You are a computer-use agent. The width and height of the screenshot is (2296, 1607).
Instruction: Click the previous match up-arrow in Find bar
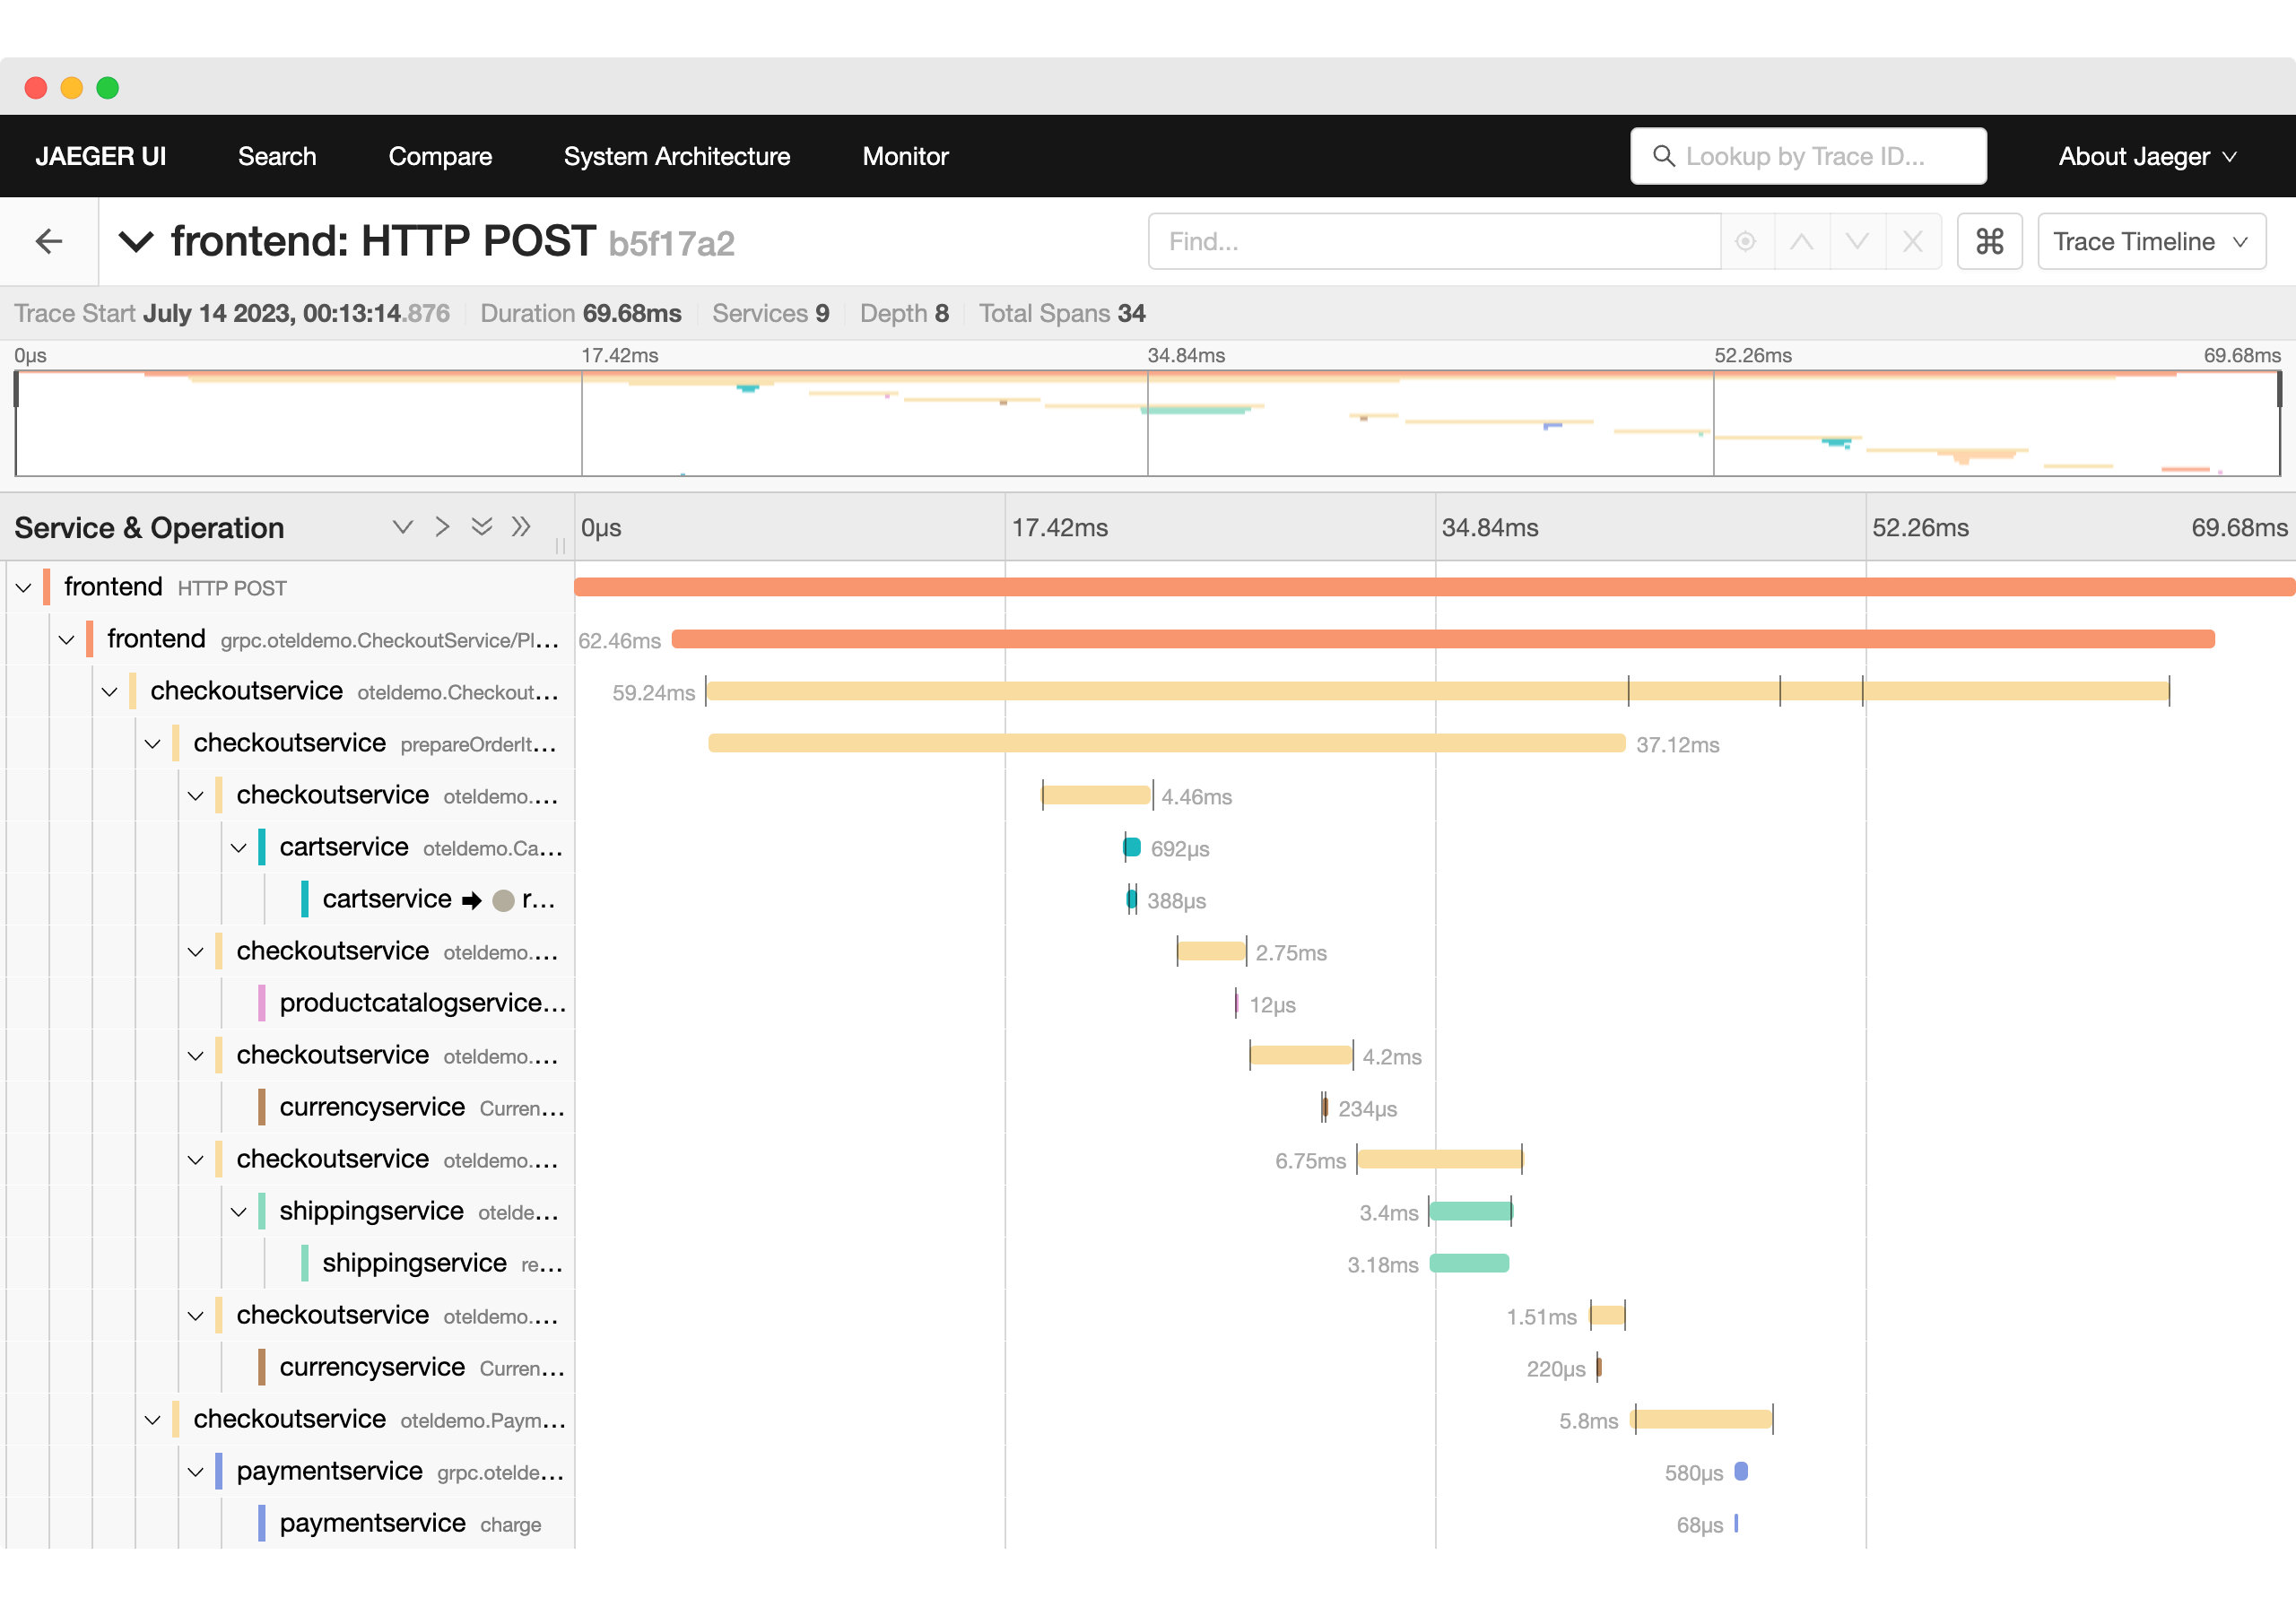(1803, 241)
